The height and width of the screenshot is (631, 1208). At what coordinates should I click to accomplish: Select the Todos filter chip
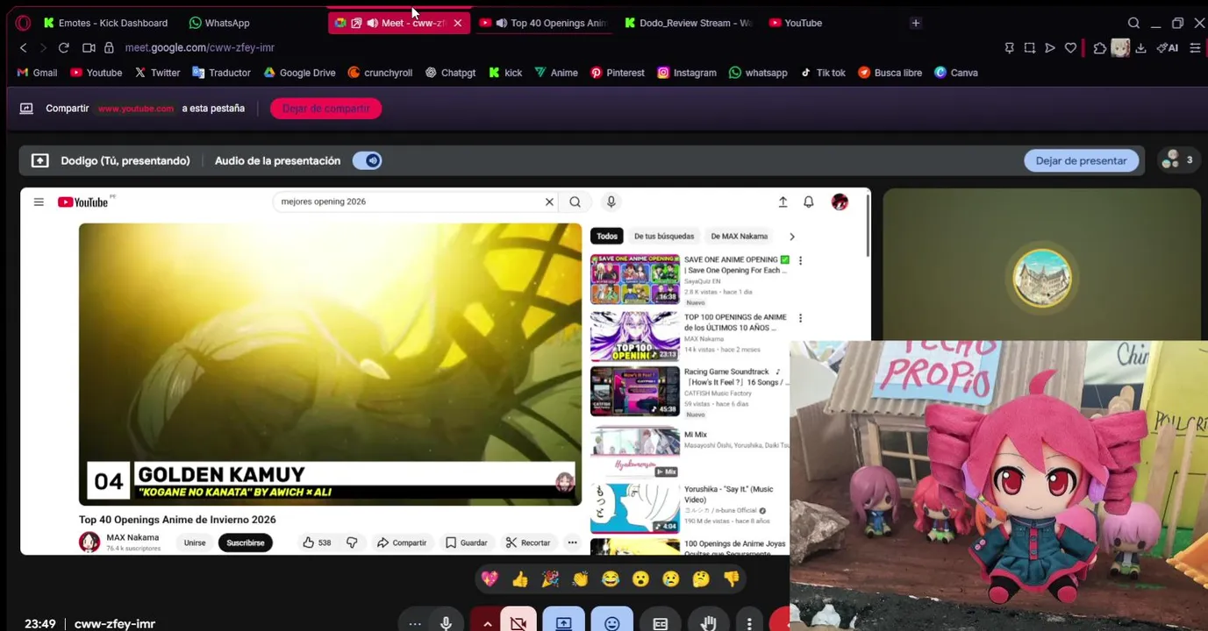[607, 236]
